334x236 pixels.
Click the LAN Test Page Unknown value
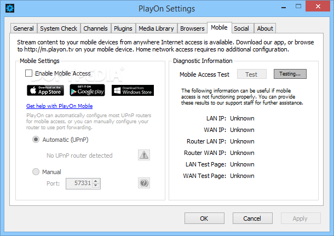(242, 164)
